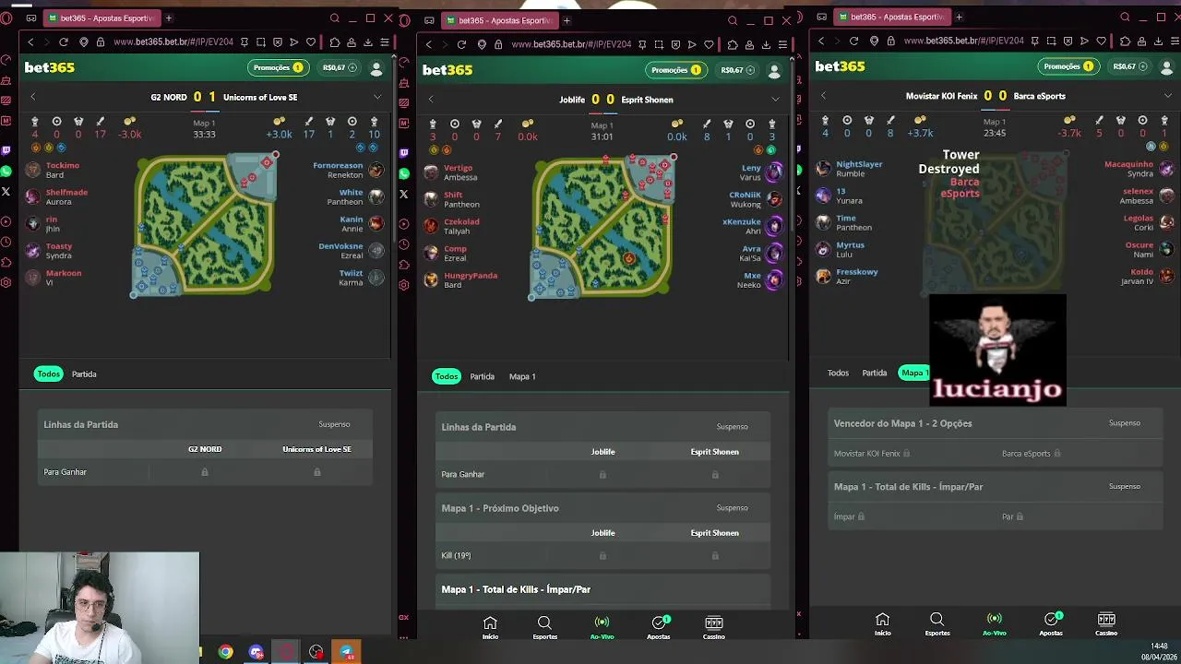
Task: Open Ao-Vivo icon in Movistar KOI window
Action: tap(994, 624)
